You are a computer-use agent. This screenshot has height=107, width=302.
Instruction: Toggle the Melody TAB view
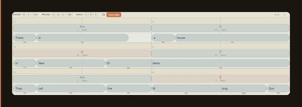coord(69,15)
